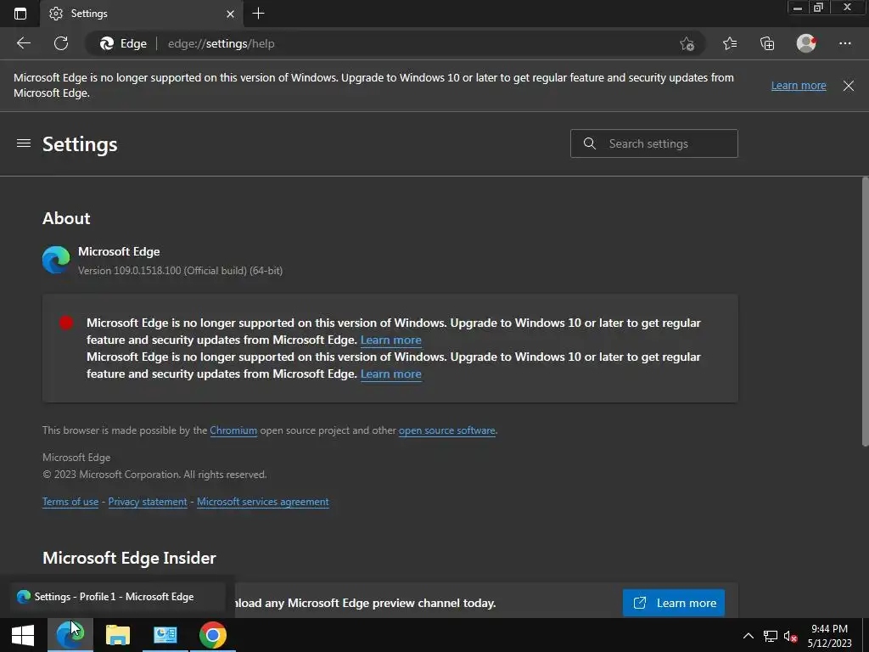
Task: Open the open source software link
Action: pos(446,430)
